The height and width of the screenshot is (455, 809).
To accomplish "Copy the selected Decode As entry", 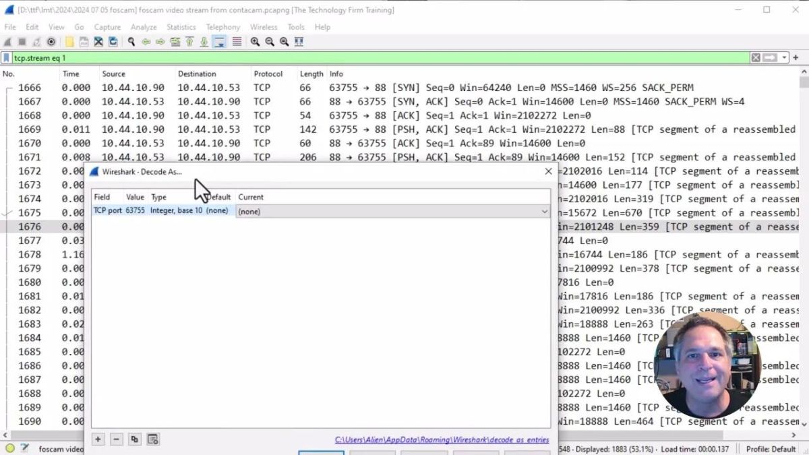I will (135, 439).
